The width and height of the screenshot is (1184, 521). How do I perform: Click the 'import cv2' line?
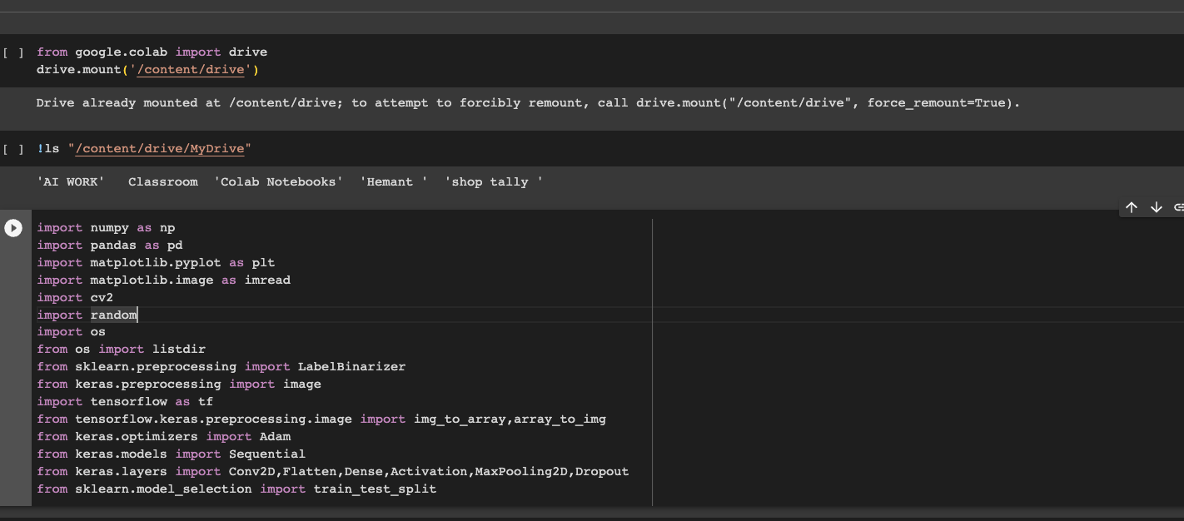click(75, 298)
